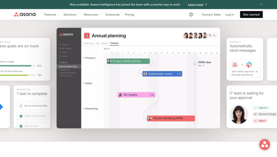
Task: Click the arrow next to Learn more
Action: point(206,4)
